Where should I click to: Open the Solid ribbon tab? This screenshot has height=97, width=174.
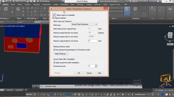[x=13, y=4]
